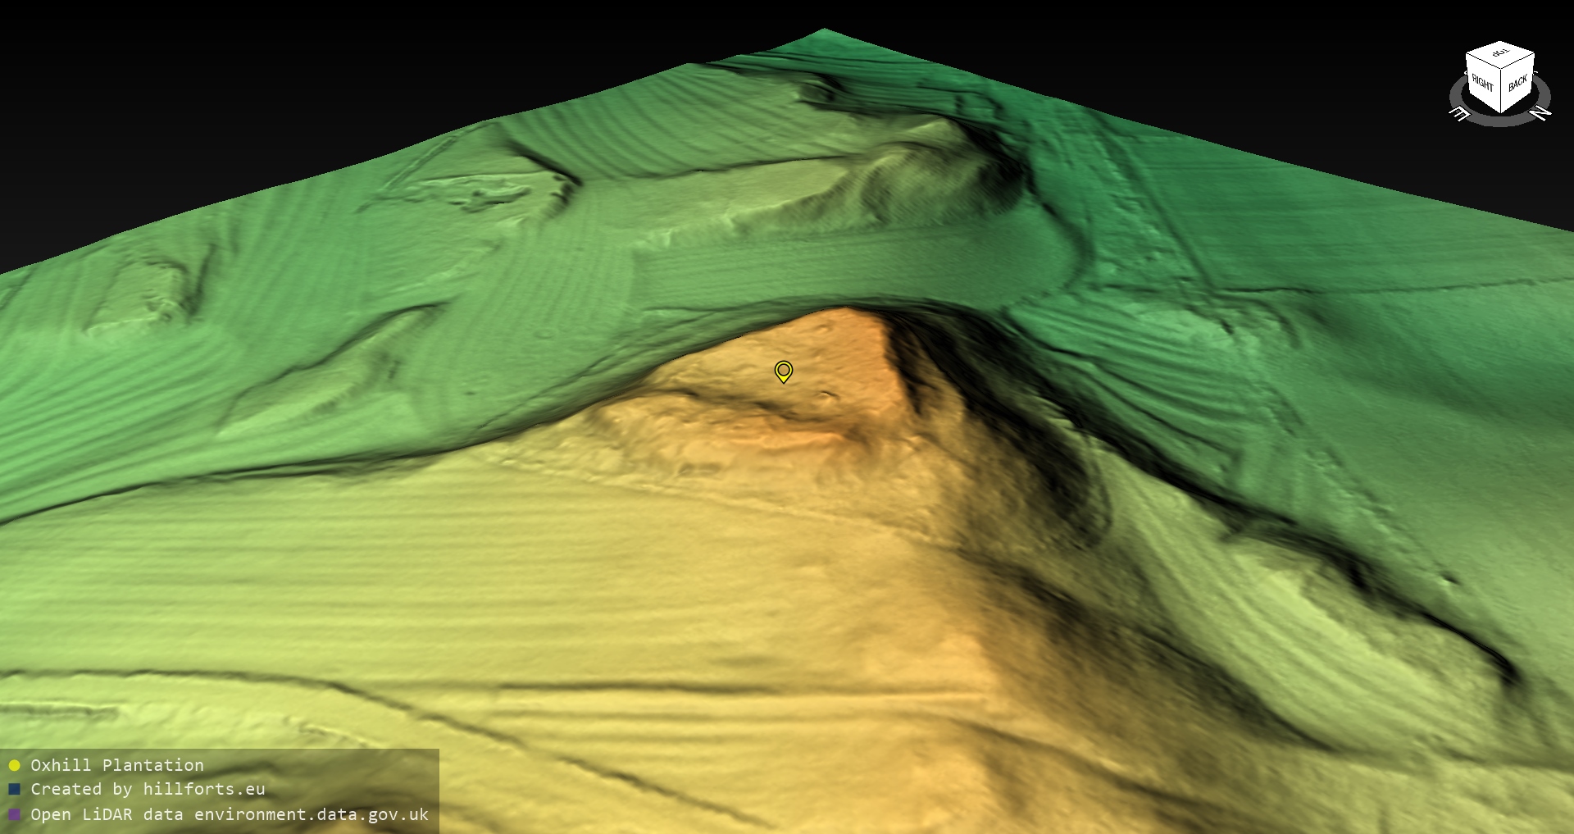Select the yellow location pin on the hilltop
This screenshot has width=1574, height=834.
coord(783,371)
